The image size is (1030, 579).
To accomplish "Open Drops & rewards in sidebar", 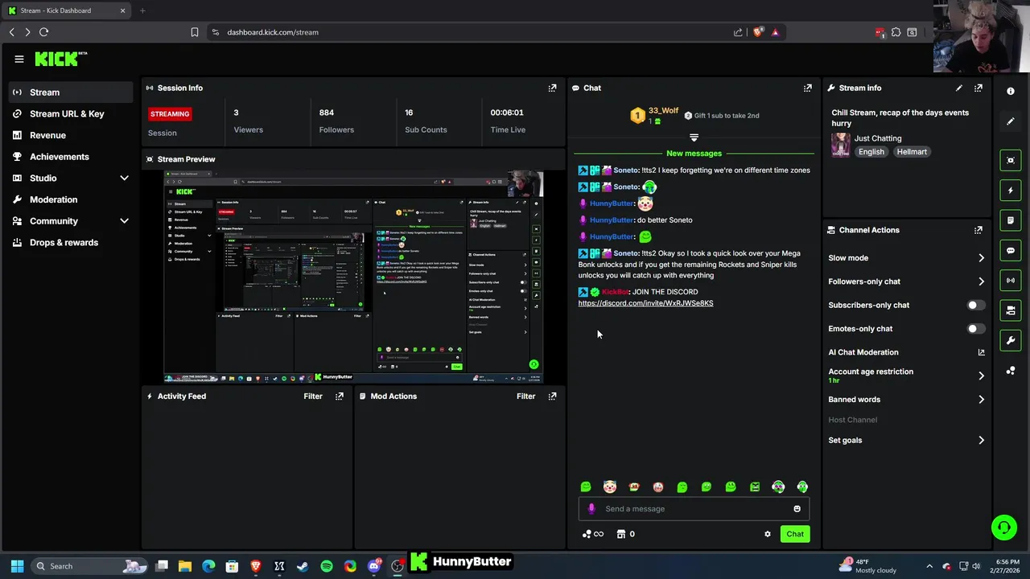I will tap(72, 242).
